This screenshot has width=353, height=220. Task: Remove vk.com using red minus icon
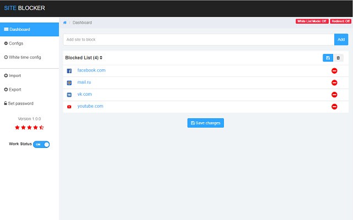[x=334, y=95]
